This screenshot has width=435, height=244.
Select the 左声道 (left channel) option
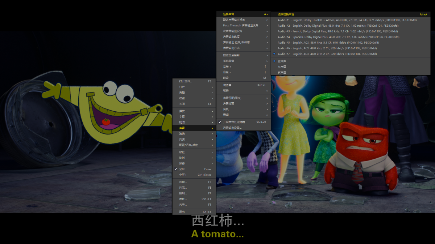pyautogui.click(x=282, y=67)
